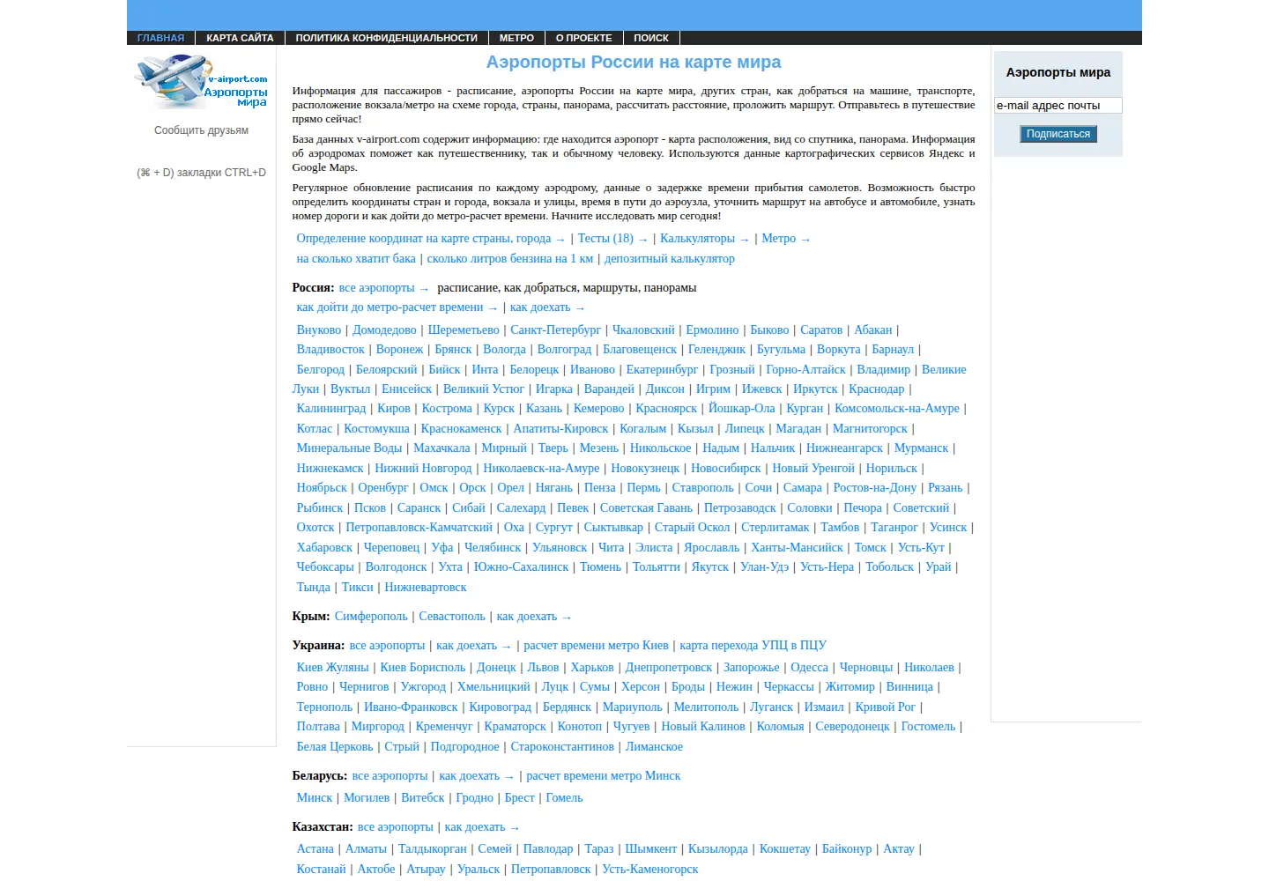The width and height of the screenshot is (1269, 881).
Task: Open the Горно-Алтайск link
Action: [x=805, y=370]
